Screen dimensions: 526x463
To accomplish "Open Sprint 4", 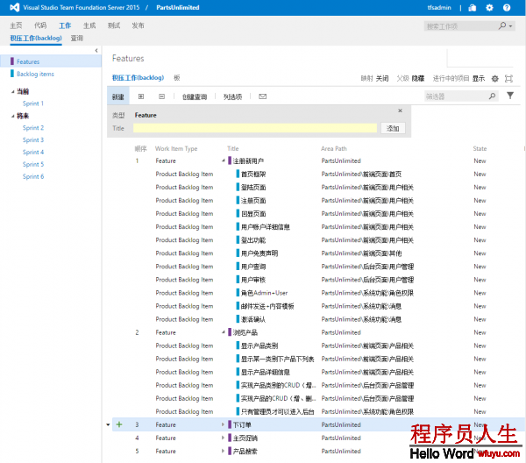I will [x=33, y=152].
